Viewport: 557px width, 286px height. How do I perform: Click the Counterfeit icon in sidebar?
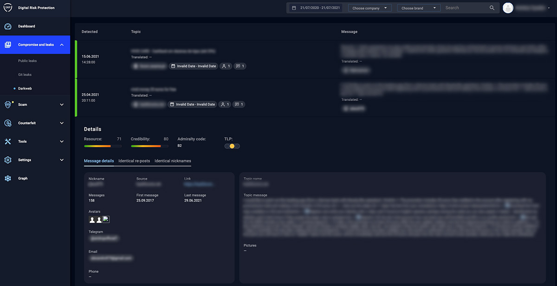(8, 123)
